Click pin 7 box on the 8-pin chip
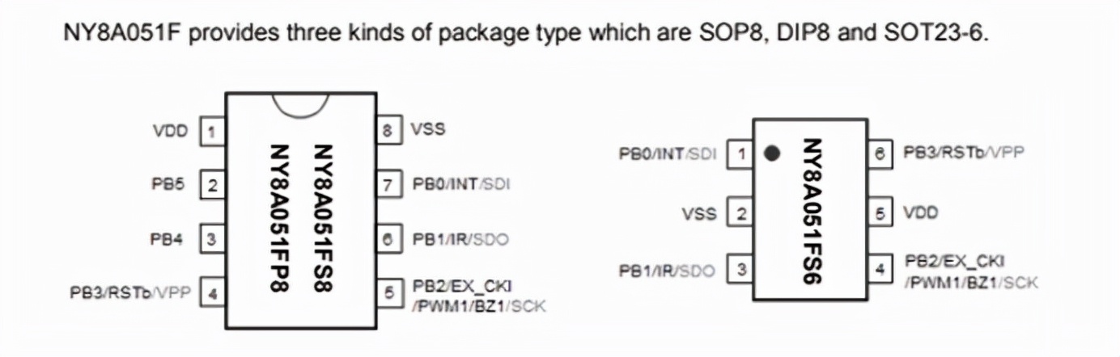Viewport: 1120px width, 357px height. tap(389, 185)
